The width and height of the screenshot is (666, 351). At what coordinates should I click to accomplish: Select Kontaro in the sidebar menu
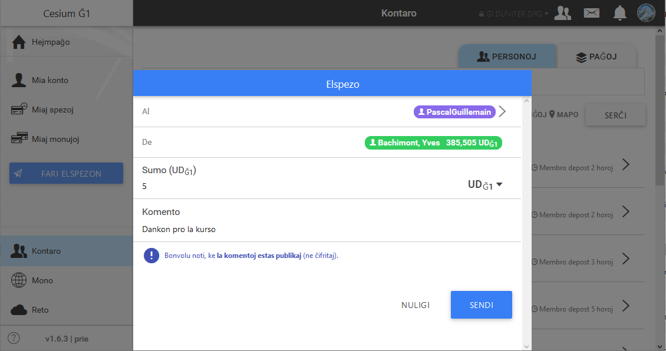[67, 251]
